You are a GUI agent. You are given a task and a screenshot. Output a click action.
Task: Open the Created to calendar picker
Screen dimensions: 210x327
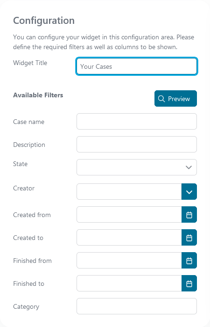click(189, 238)
